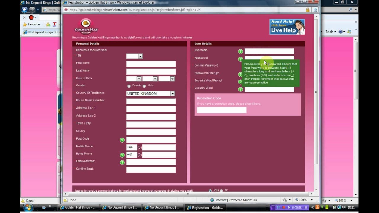Click Forward arrow in the background IE window
The width and height of the screenshot is (379, 213).
pos(32,9)
